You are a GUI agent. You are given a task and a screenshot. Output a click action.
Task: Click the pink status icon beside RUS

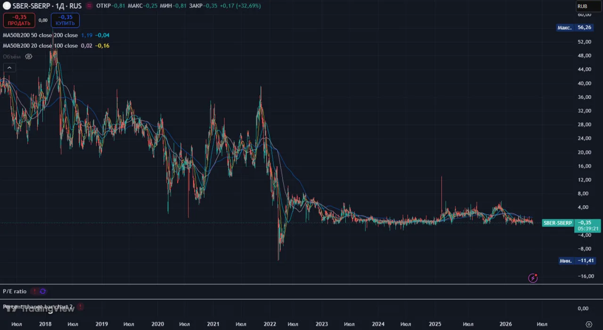[89, 6]
